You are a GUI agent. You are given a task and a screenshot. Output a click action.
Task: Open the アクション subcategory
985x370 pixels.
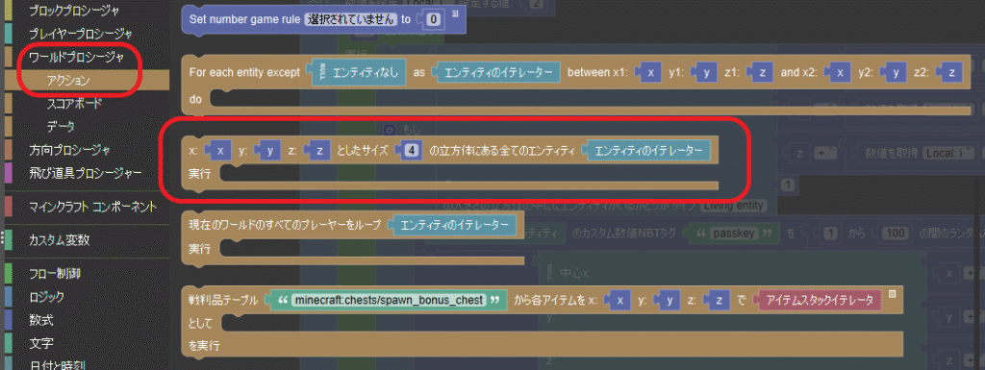[x=68, y=81]
